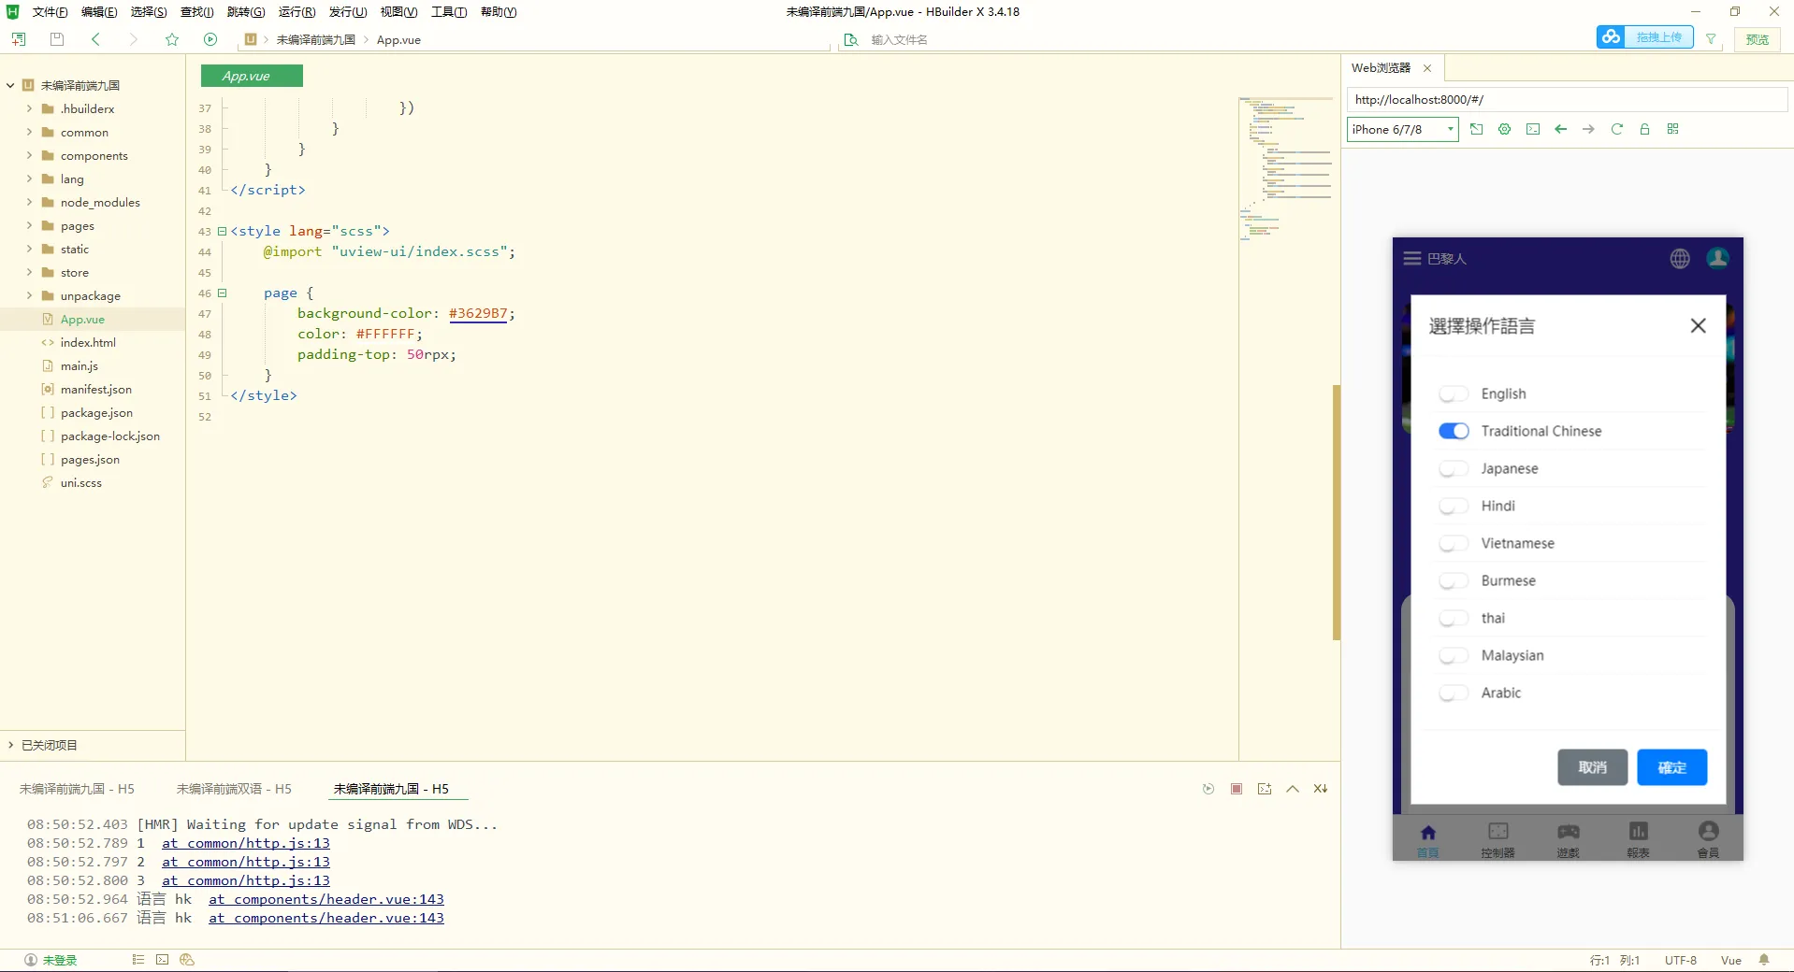Click the preview button at top right
Image resolution: width=1794 pixels, height=972 pixels.
click(1758, 39)
